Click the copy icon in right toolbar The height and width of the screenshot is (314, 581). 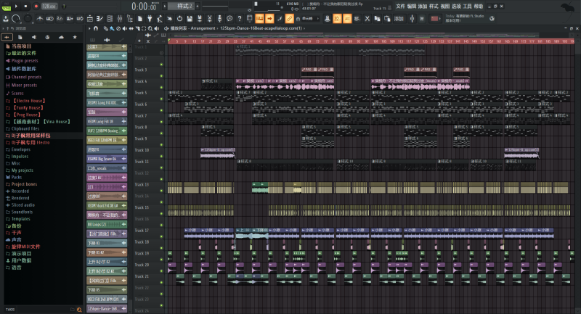(x=377, y=19)
